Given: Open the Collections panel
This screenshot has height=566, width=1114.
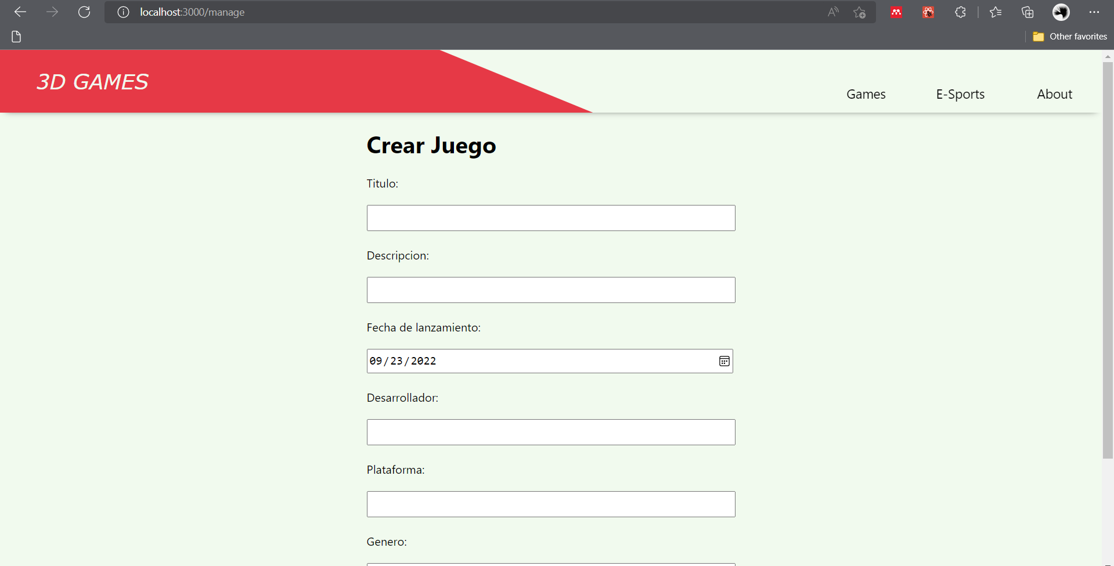Looking at the screenshot, I should pyautogui.click(x=1028, y=12).
